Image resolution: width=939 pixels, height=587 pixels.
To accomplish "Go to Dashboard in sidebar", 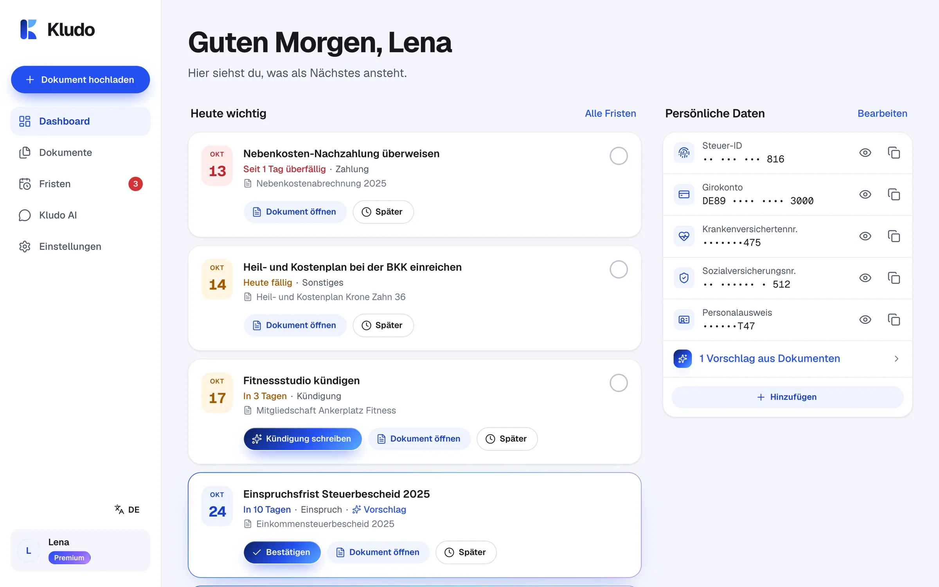I will (80, 121).
